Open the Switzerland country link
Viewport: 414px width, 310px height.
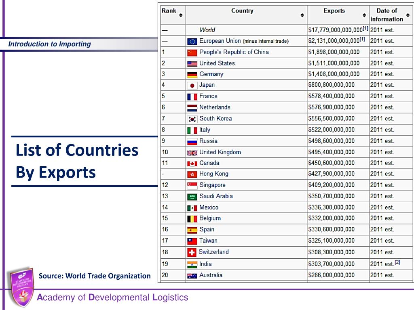(x=213, y=252)
